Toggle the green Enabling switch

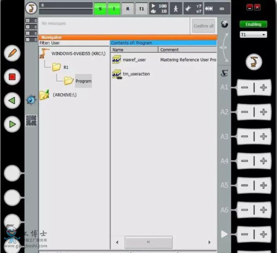[x=253, y=24]
